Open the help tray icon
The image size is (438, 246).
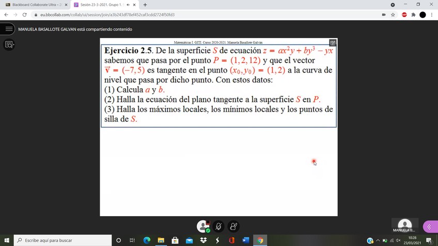pyautogui.click(x=370, y=240)
